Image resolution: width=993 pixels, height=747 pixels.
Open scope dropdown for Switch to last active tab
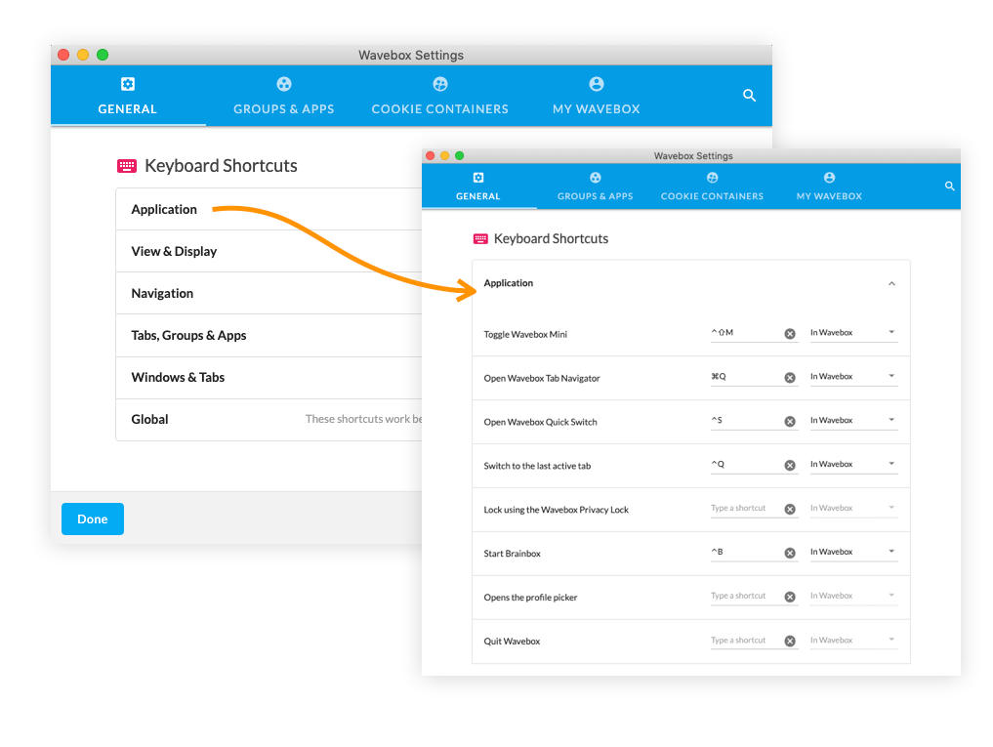click(x=853, y=464)
